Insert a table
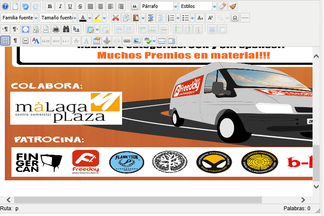Image resolution: width=324 pixels, height=216 pixels. [x=90, y=29]
